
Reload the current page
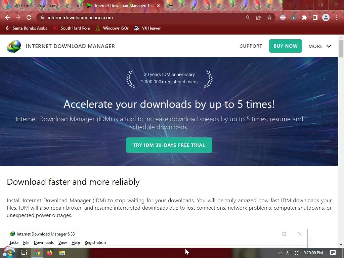coord(29,17)
